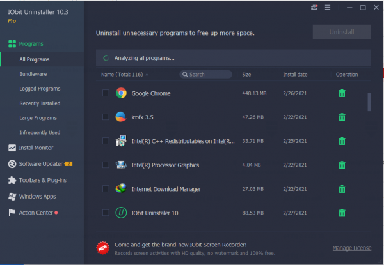This screenshot has width=384, height=265.
Task: Select the Google Chrome name text
Action: 151,93
